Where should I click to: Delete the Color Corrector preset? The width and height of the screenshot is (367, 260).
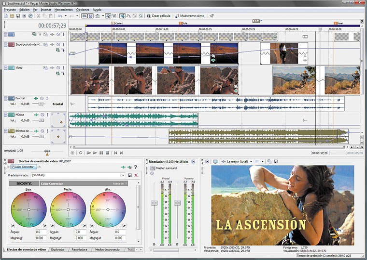click(136, 175)
